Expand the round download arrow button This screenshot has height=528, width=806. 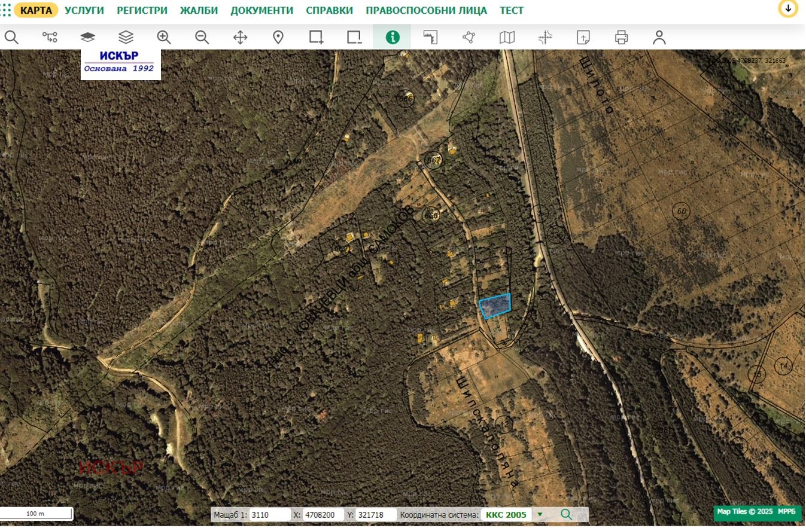pos(788,8)
